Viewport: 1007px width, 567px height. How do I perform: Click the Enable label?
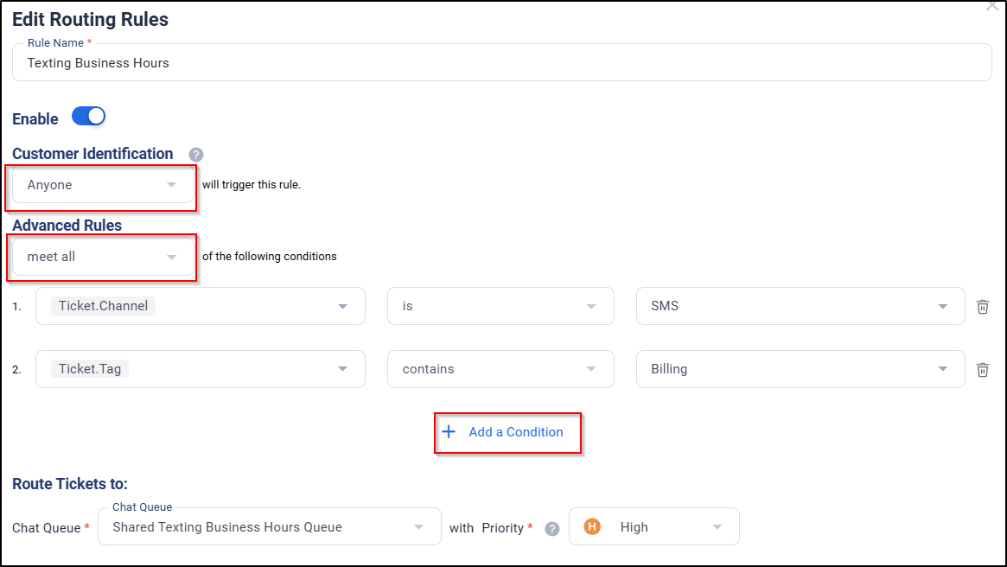(x=35, y=118)
